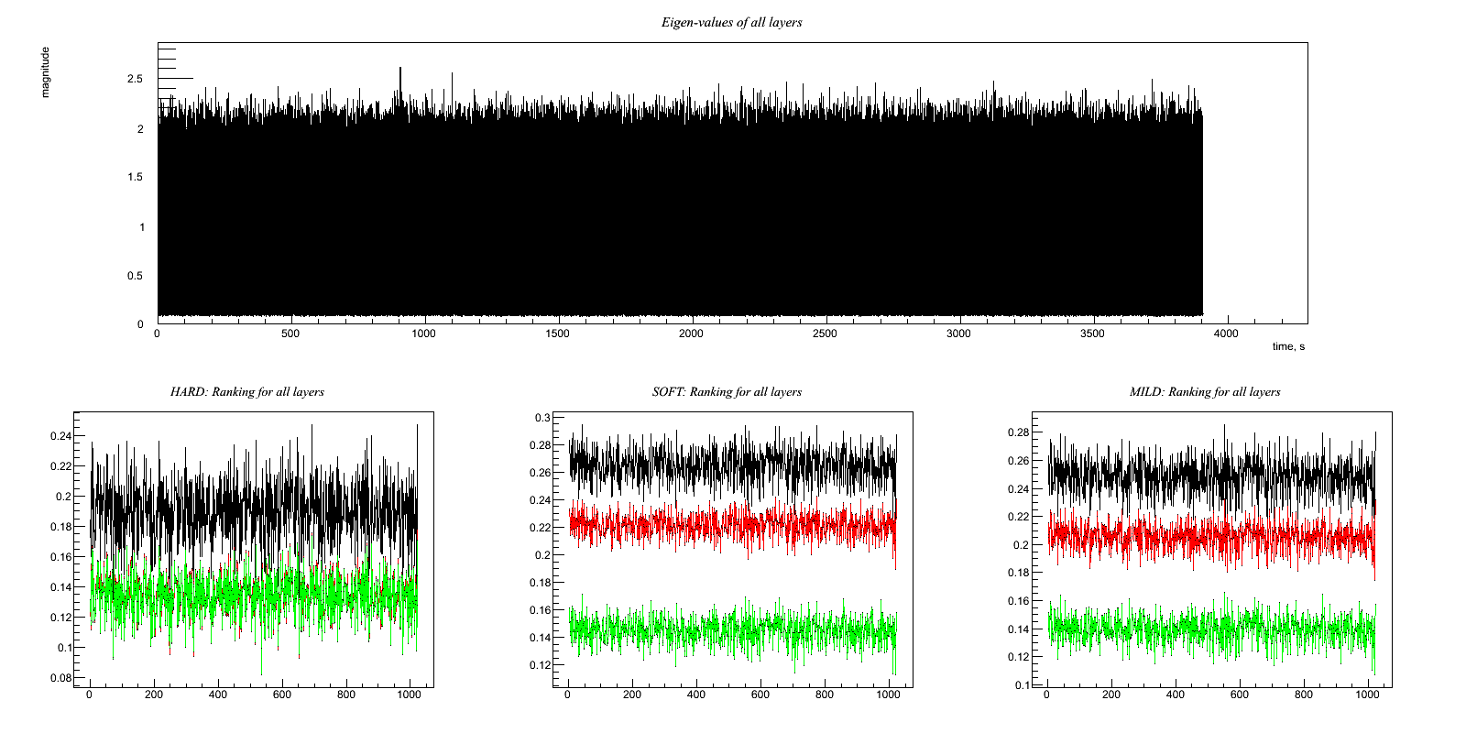Select the black curve in the SOFT plot
Screen dimensions: 1466x733
point(733,465)
